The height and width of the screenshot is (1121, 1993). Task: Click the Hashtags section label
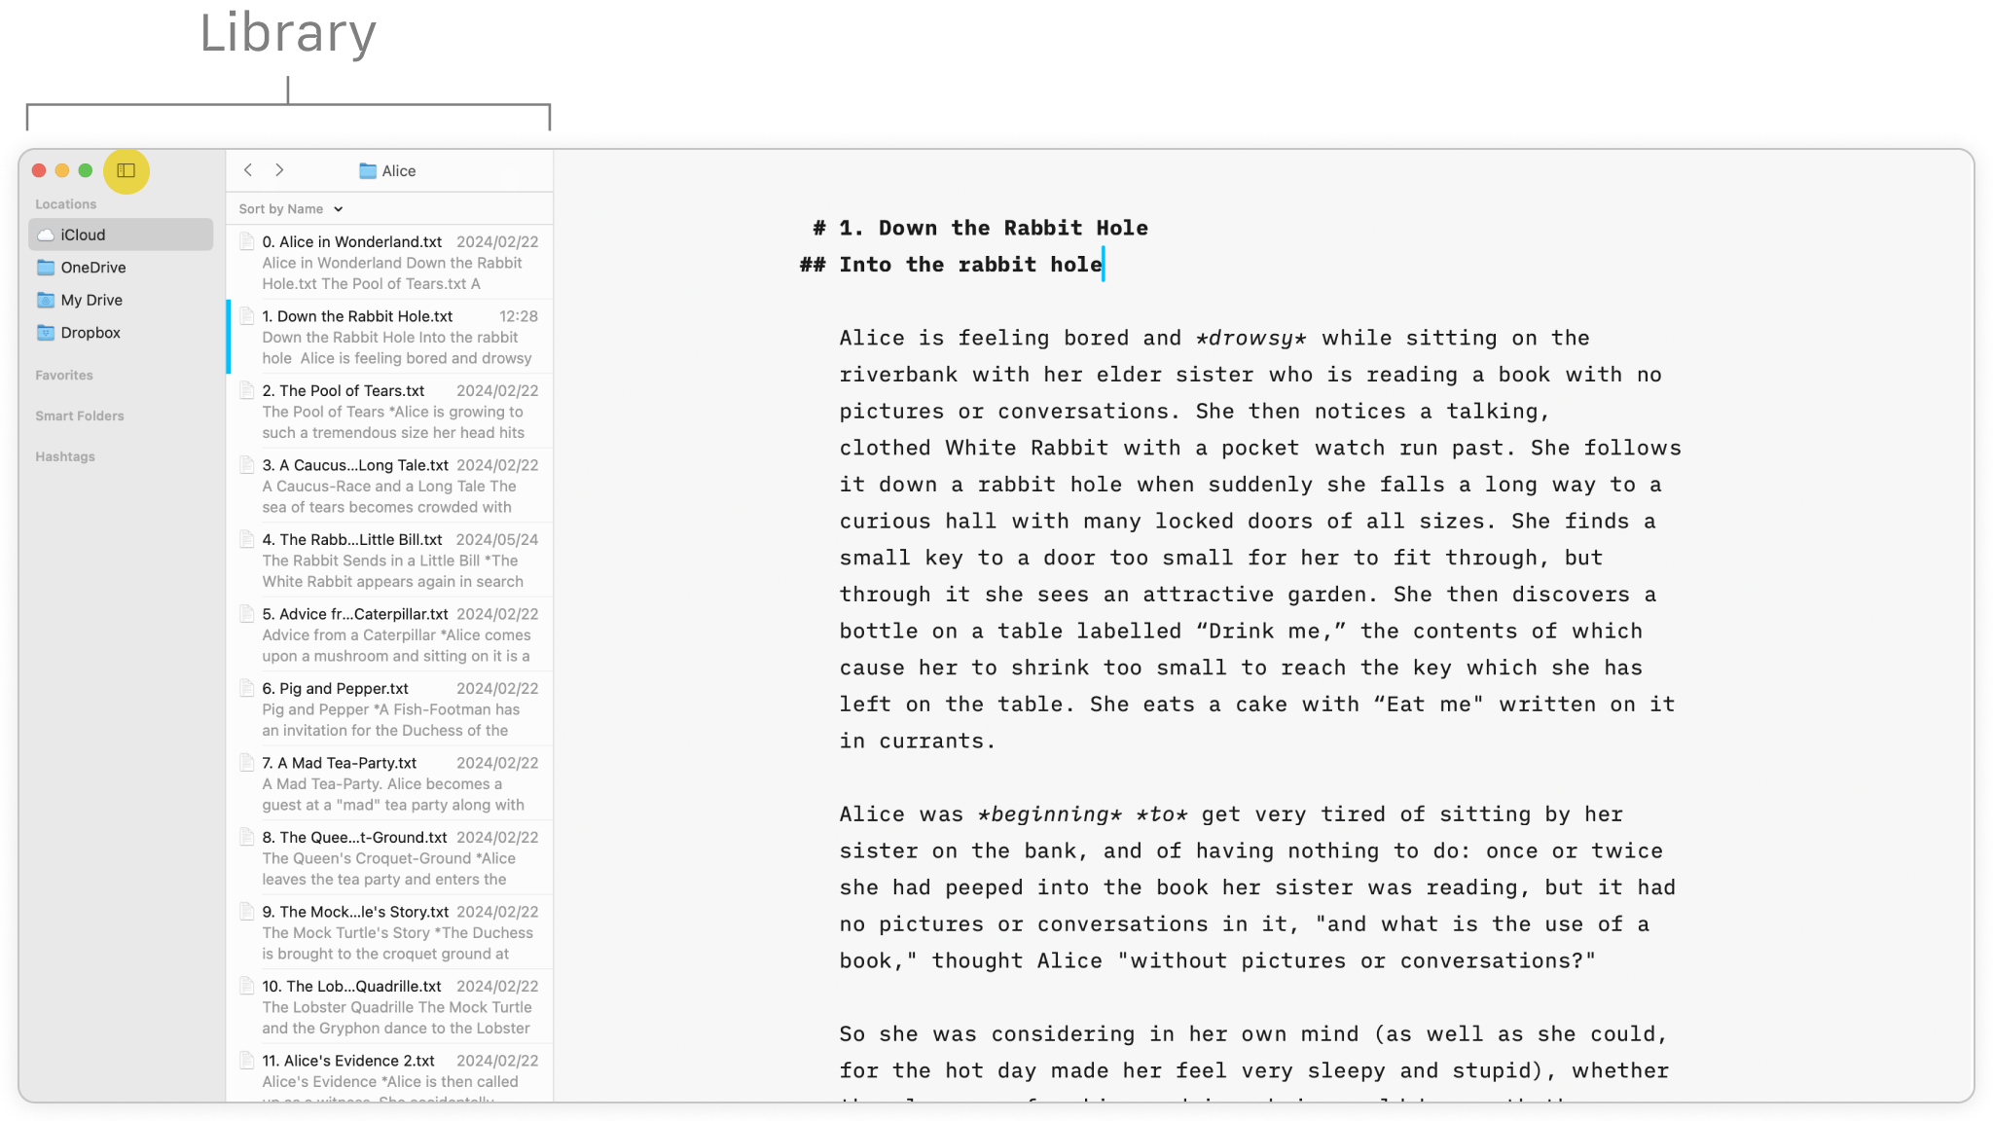click(64, 455)
